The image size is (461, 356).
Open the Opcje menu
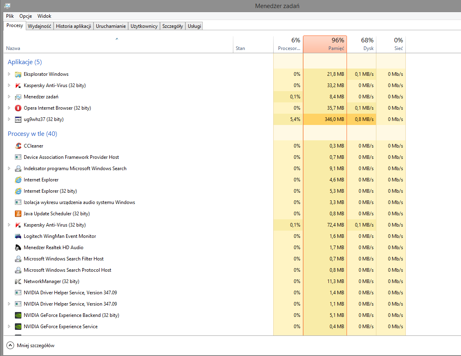(x=25, y=16)
